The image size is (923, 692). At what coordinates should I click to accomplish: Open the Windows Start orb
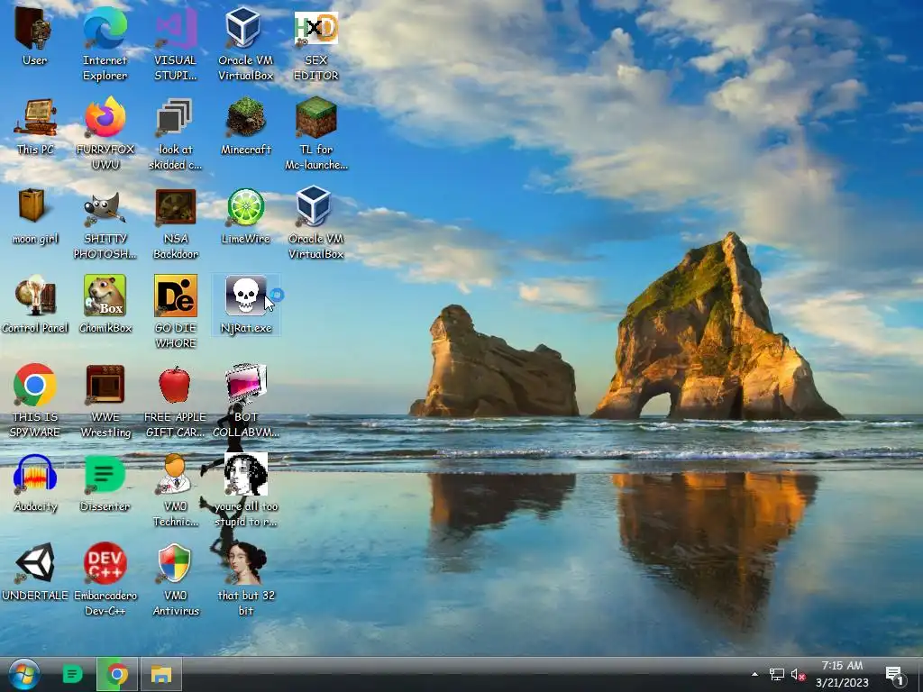(x=24, y=674)
